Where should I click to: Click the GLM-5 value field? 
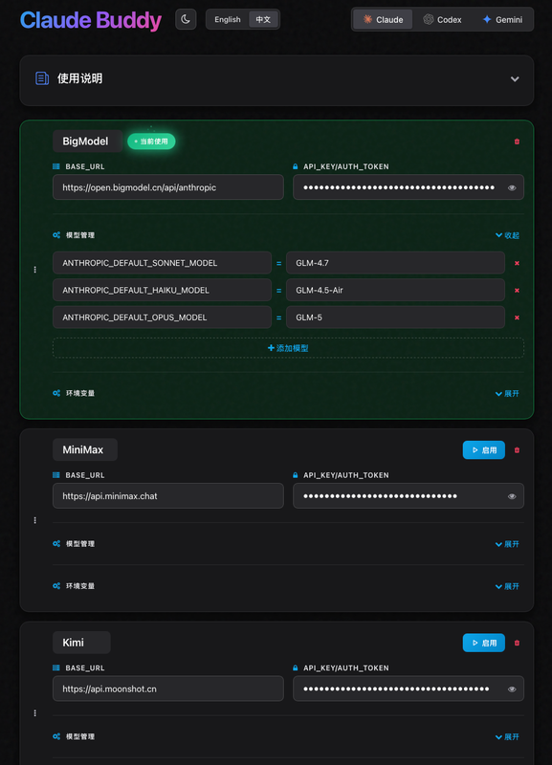[395, 317]
